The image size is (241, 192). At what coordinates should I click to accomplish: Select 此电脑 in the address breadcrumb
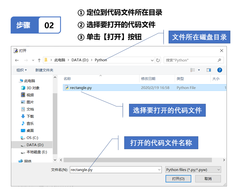coord(60,60)
